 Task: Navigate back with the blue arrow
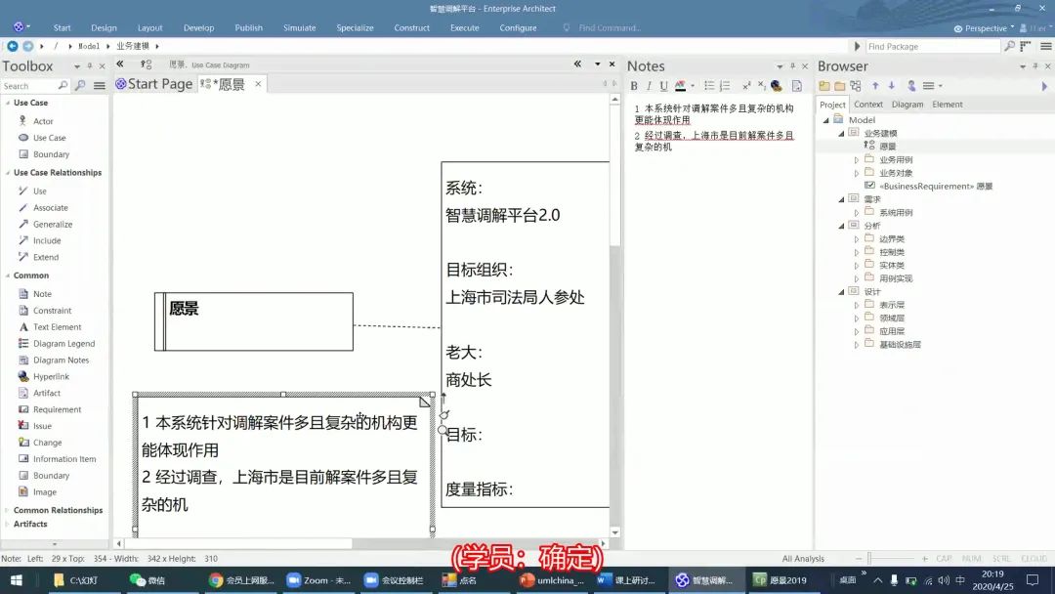12,46
